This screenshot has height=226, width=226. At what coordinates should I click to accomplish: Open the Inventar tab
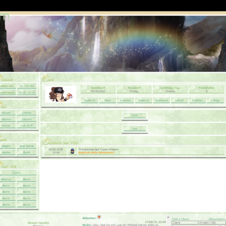[x=125, y=100]
